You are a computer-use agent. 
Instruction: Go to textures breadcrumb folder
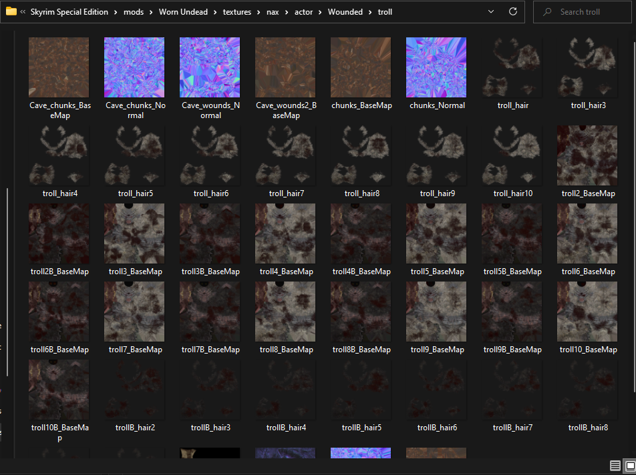click(237, 12)
